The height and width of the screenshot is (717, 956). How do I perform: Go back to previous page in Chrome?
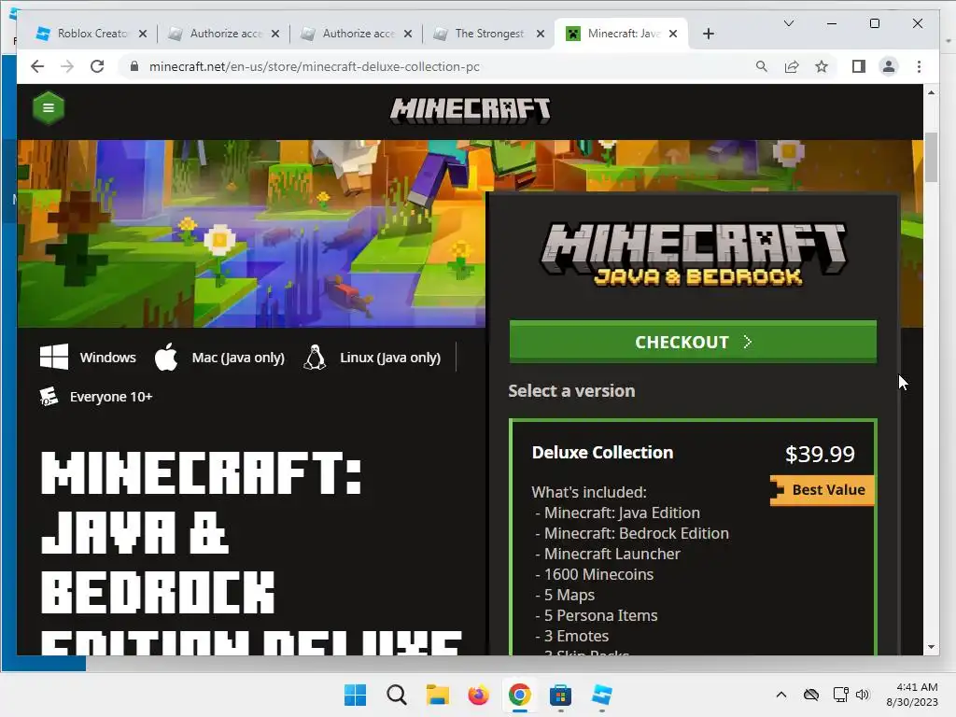[x=37, y=66]
